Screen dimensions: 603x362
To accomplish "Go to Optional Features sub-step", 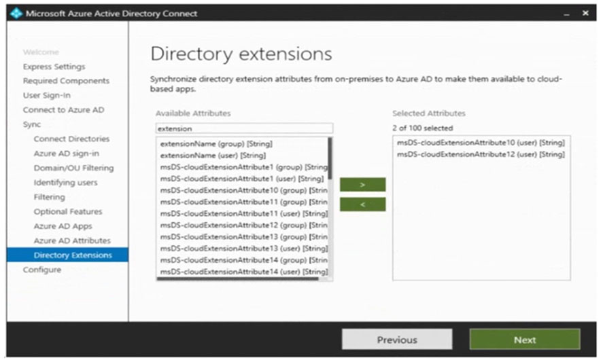I will pos(68,212).
